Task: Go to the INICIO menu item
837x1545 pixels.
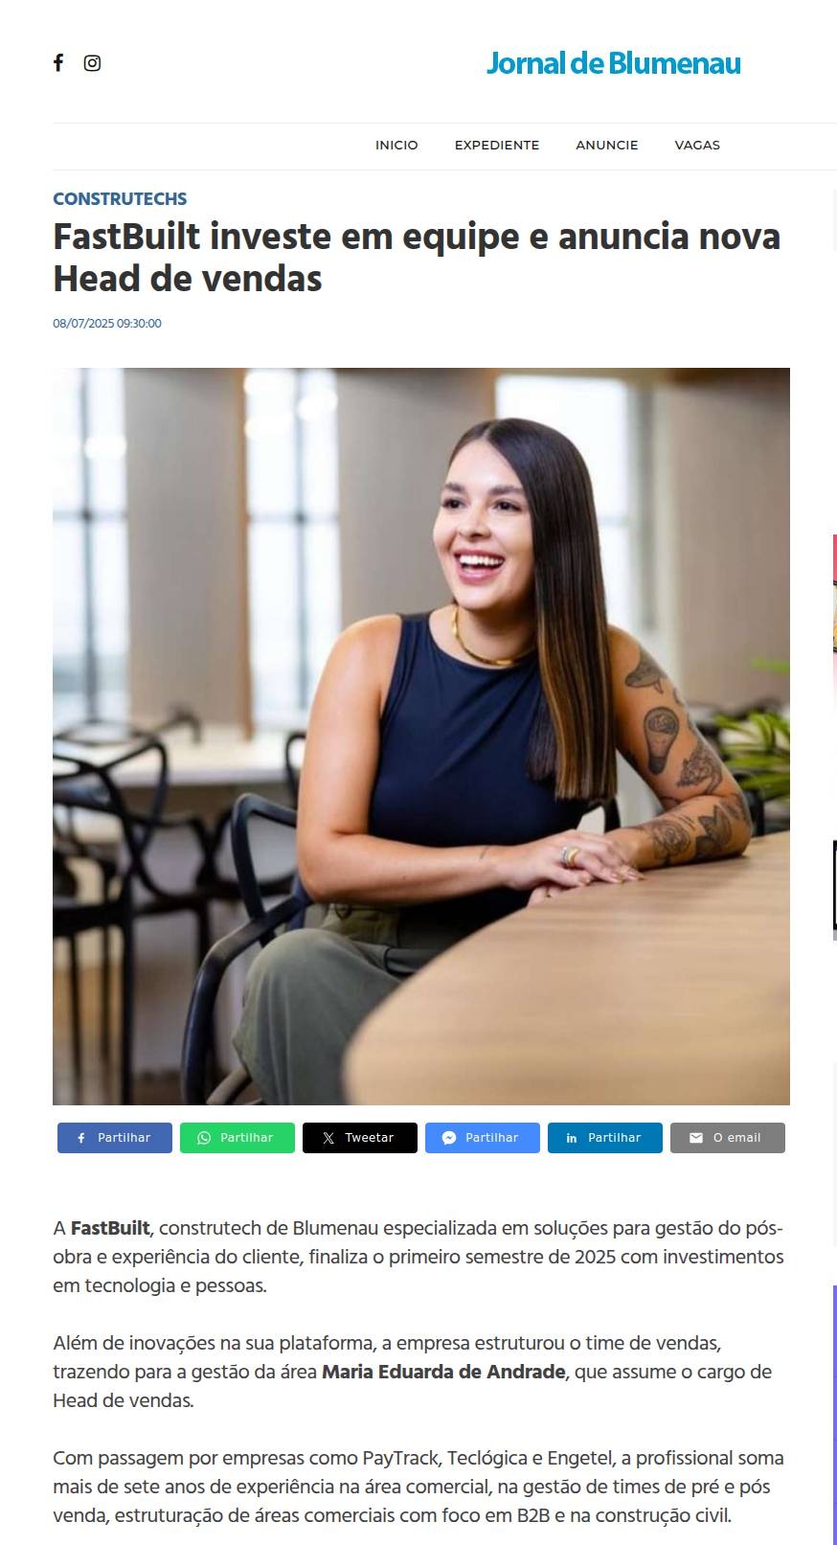Action: click(396, 146)
